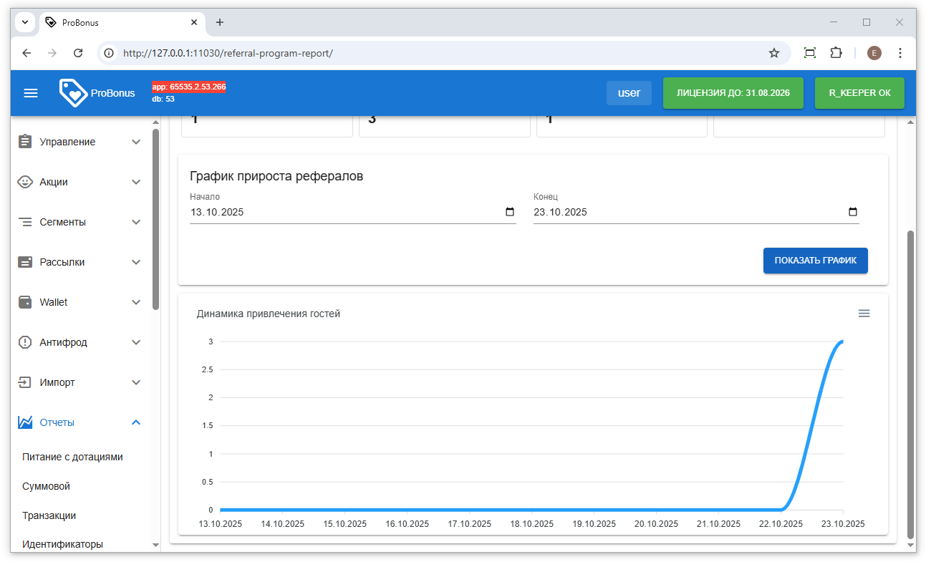Bookmark this page with star icon
Viewport: 926px width, 562px height.
click(x=773, y=53)
